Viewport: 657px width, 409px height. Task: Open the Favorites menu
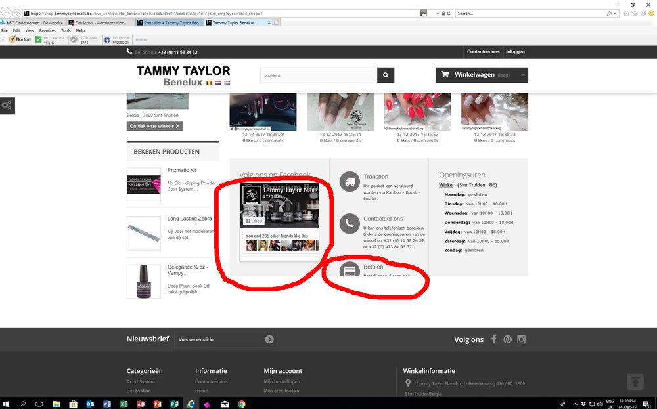point(47,30)
